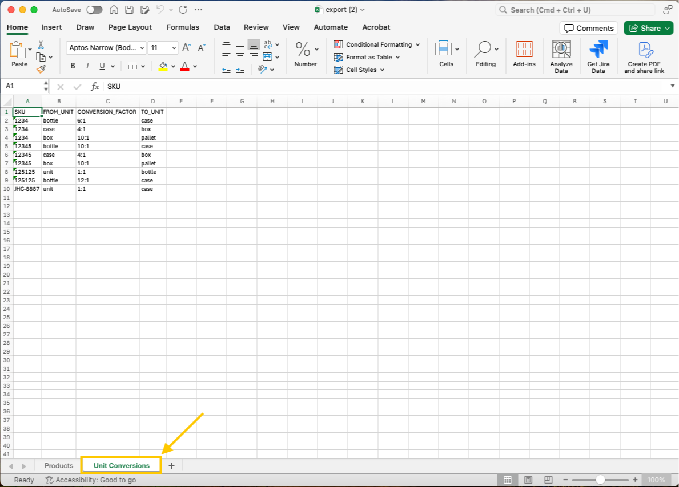Select the Format Painter brush

click(x=41, y=69)
